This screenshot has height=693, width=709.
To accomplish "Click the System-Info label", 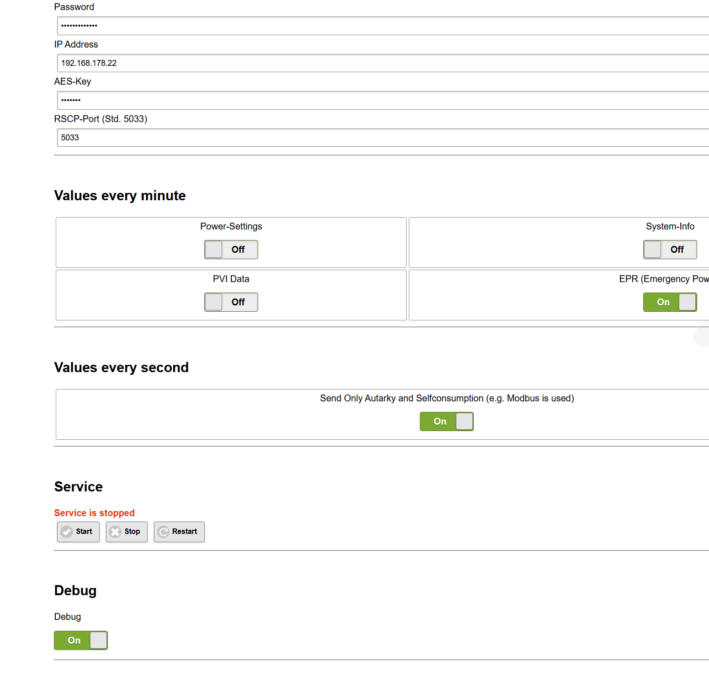I will 670,226.
